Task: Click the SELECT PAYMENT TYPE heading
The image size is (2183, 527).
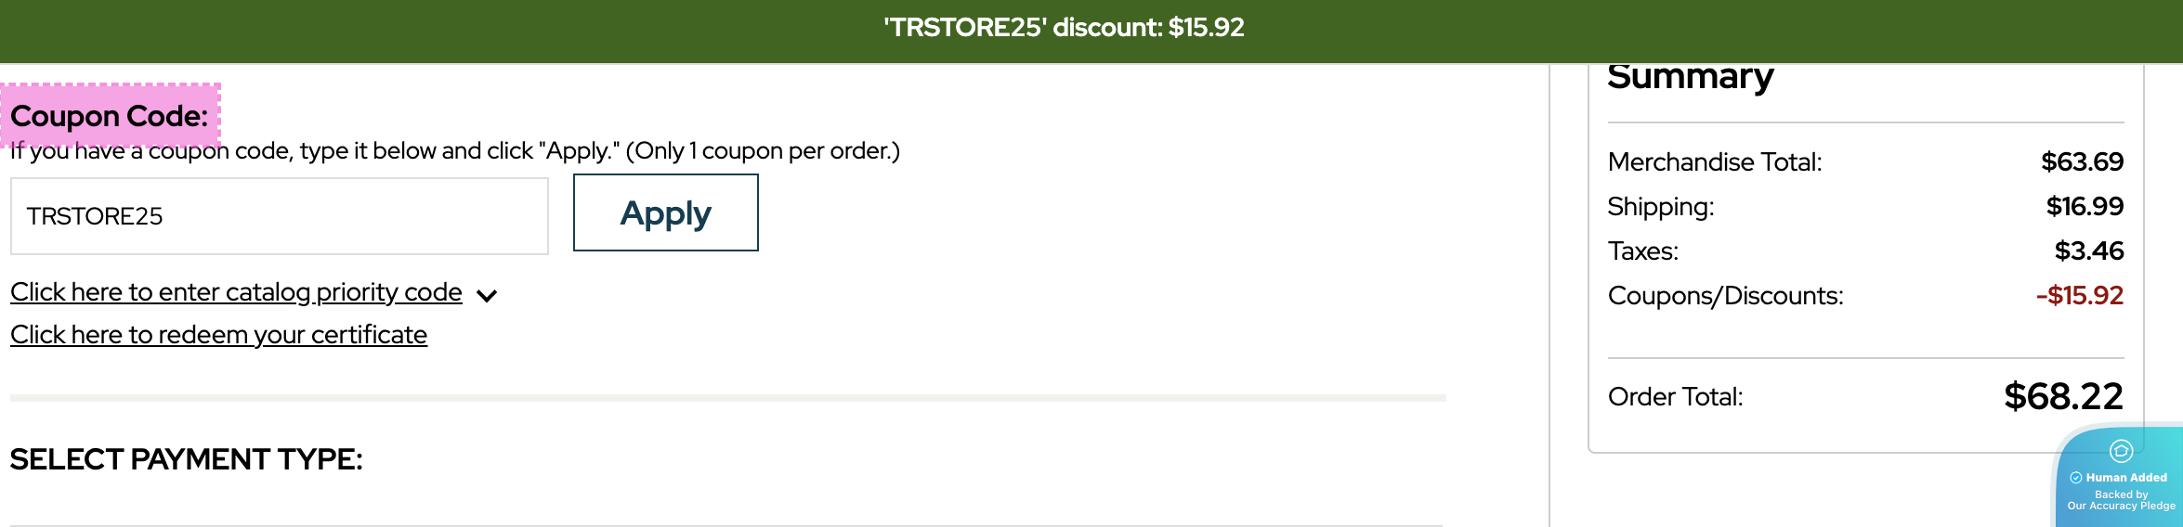Action: coord(186,459)
